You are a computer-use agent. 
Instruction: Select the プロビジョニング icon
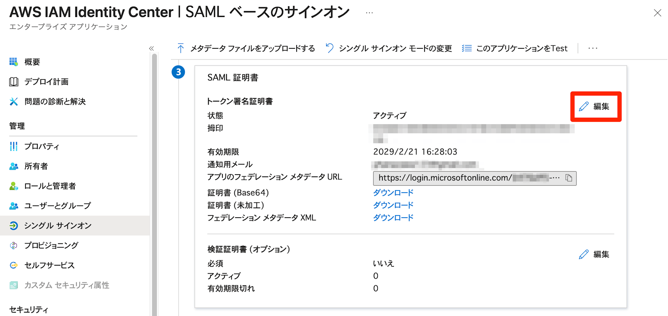(13, 245)
